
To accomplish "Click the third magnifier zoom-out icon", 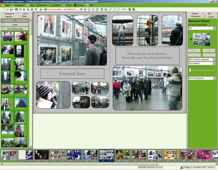I will pos(119,9).
